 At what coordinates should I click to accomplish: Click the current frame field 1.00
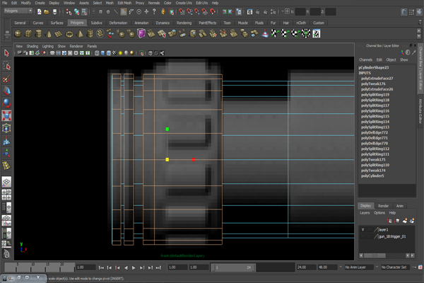click(x=86, y=267)
